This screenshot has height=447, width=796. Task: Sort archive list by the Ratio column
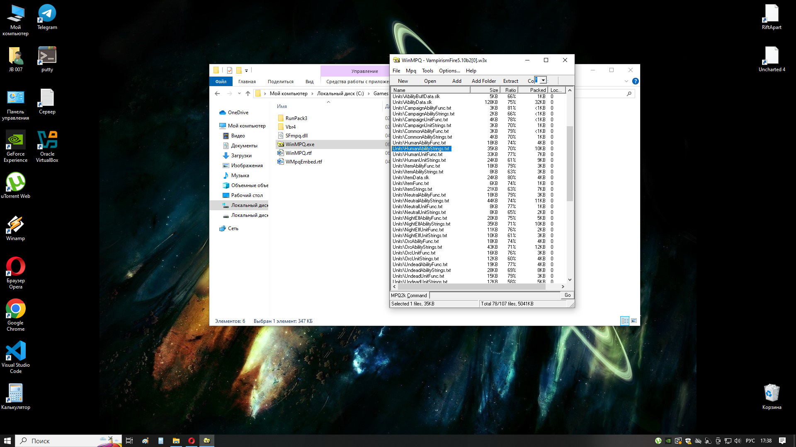tap(510, 90)
